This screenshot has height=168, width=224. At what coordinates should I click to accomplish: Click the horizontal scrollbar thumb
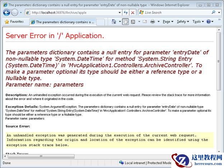click(41, 156)
